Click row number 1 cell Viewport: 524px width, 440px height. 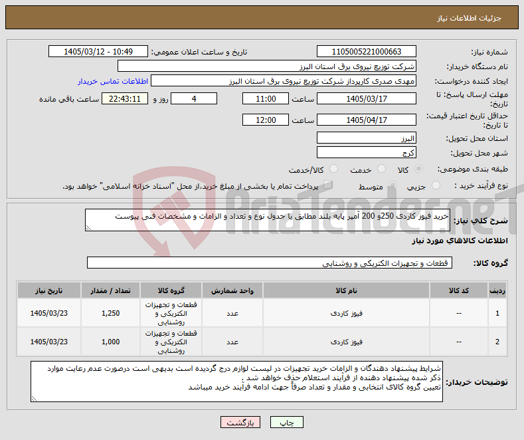(497, 313)
